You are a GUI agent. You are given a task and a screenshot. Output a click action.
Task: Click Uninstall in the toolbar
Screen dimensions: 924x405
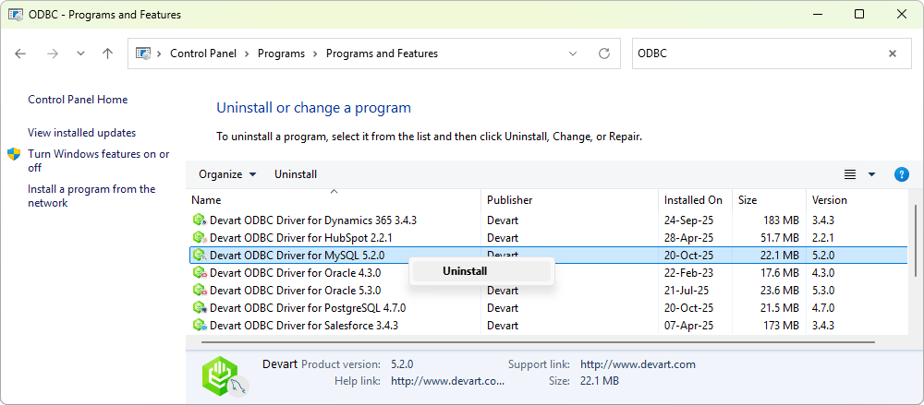pyautogui.click(x=296, y=174)
